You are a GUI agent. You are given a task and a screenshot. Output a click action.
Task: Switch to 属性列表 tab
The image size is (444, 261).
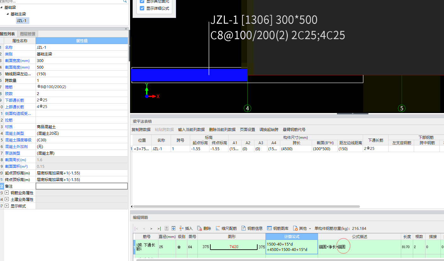point(8,34)
